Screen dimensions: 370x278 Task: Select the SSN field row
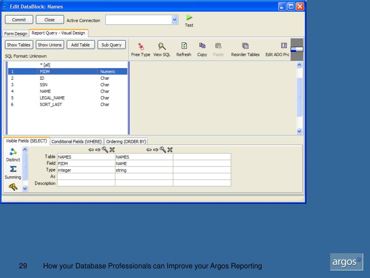tap(68, 85)
